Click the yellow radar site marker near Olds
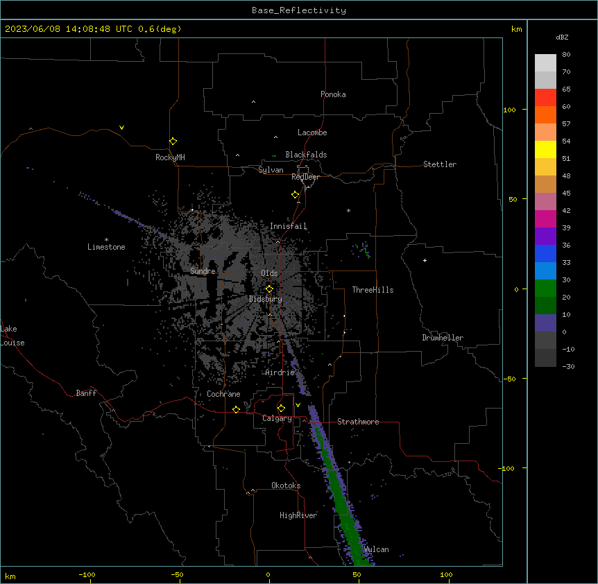 [269, 289]
